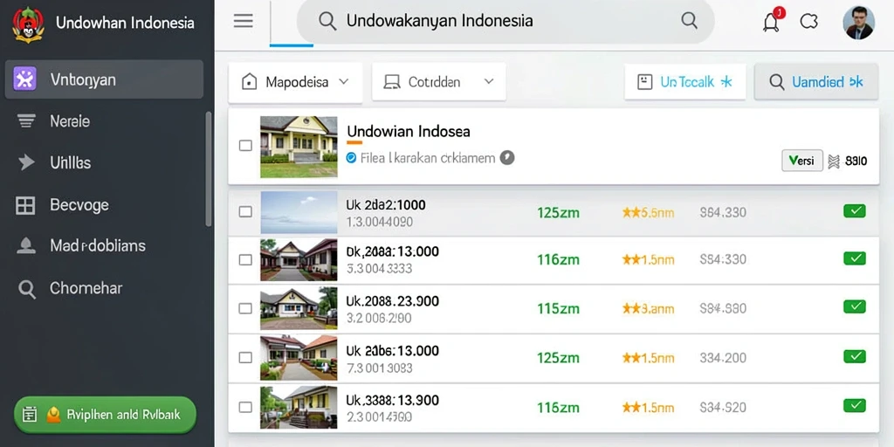Click the gray info icon after cklamem
The width and height of the screenshot is (894, 447).
point(507,158)
